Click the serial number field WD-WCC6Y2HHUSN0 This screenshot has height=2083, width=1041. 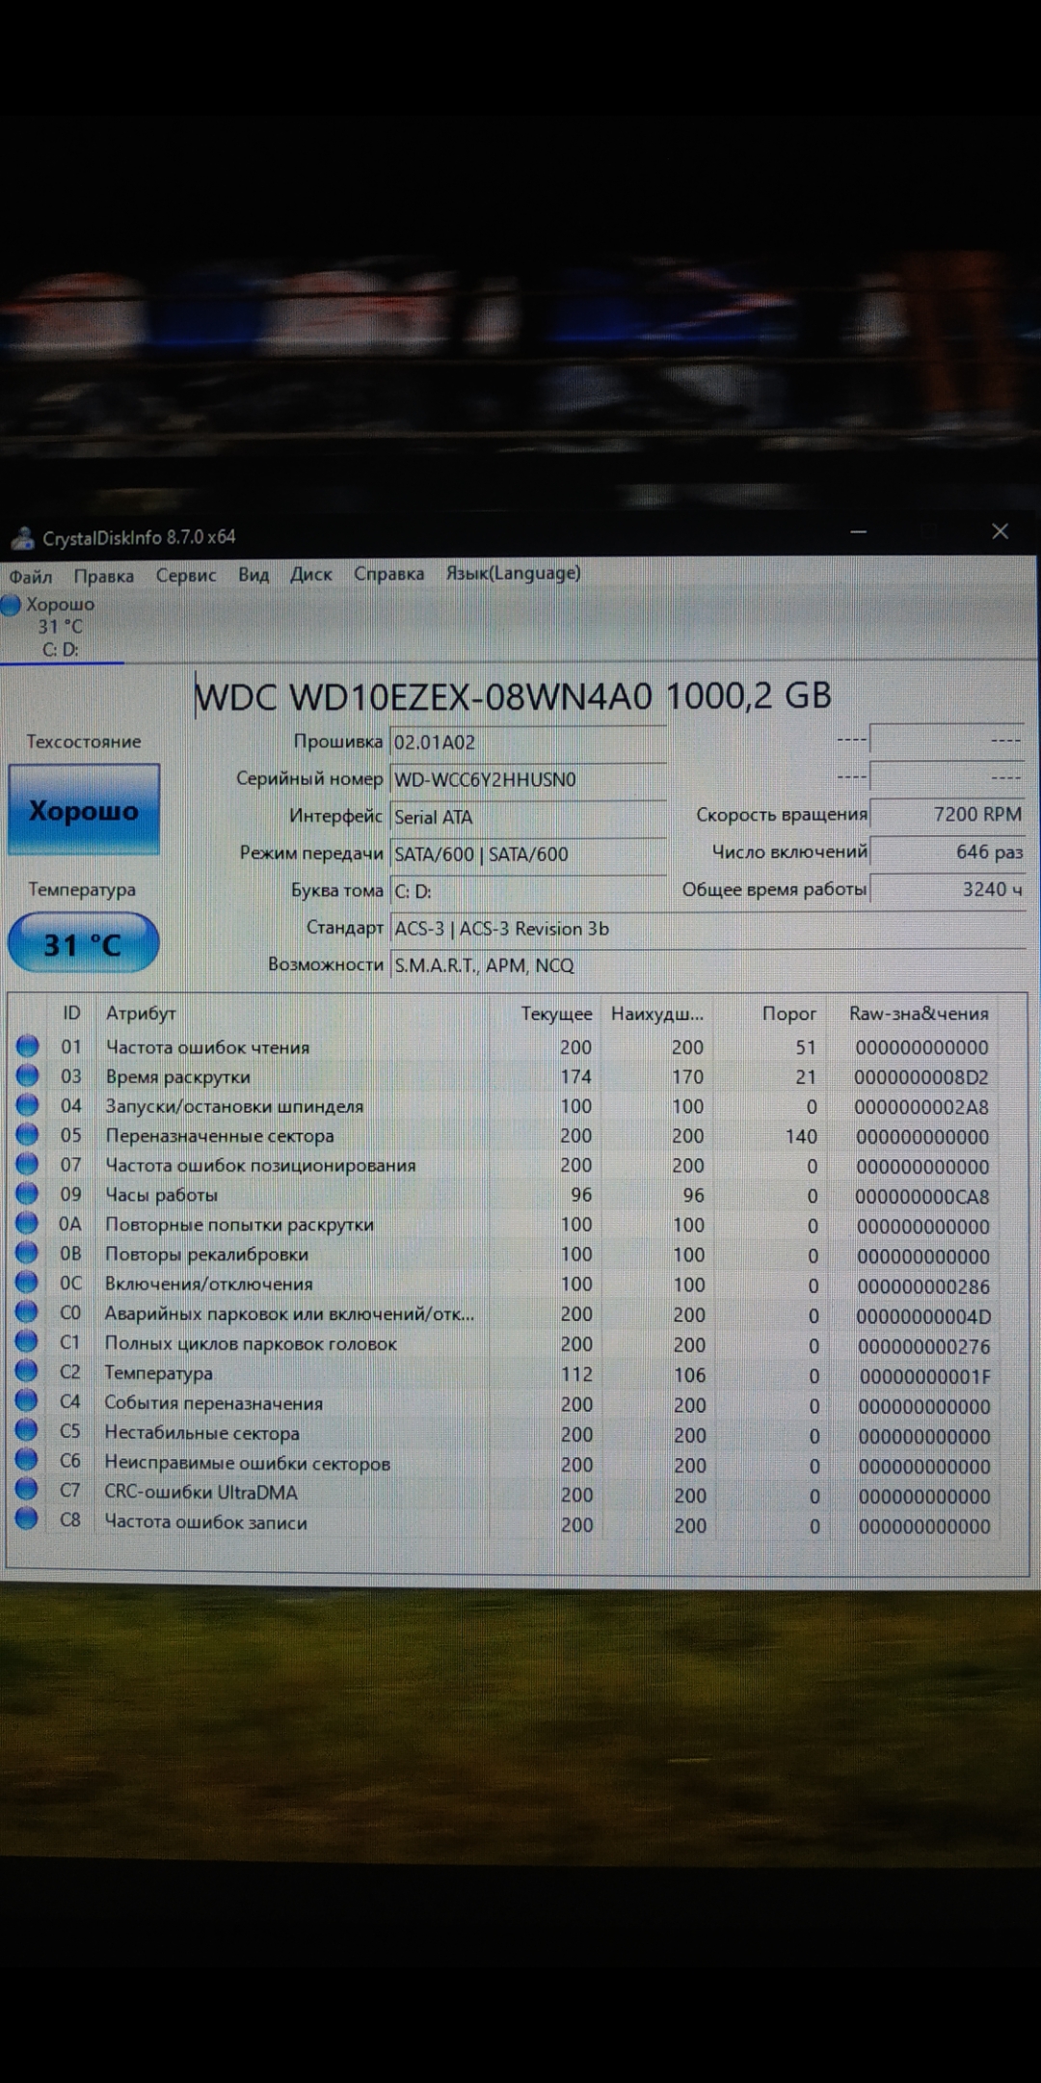click(528, 779)
